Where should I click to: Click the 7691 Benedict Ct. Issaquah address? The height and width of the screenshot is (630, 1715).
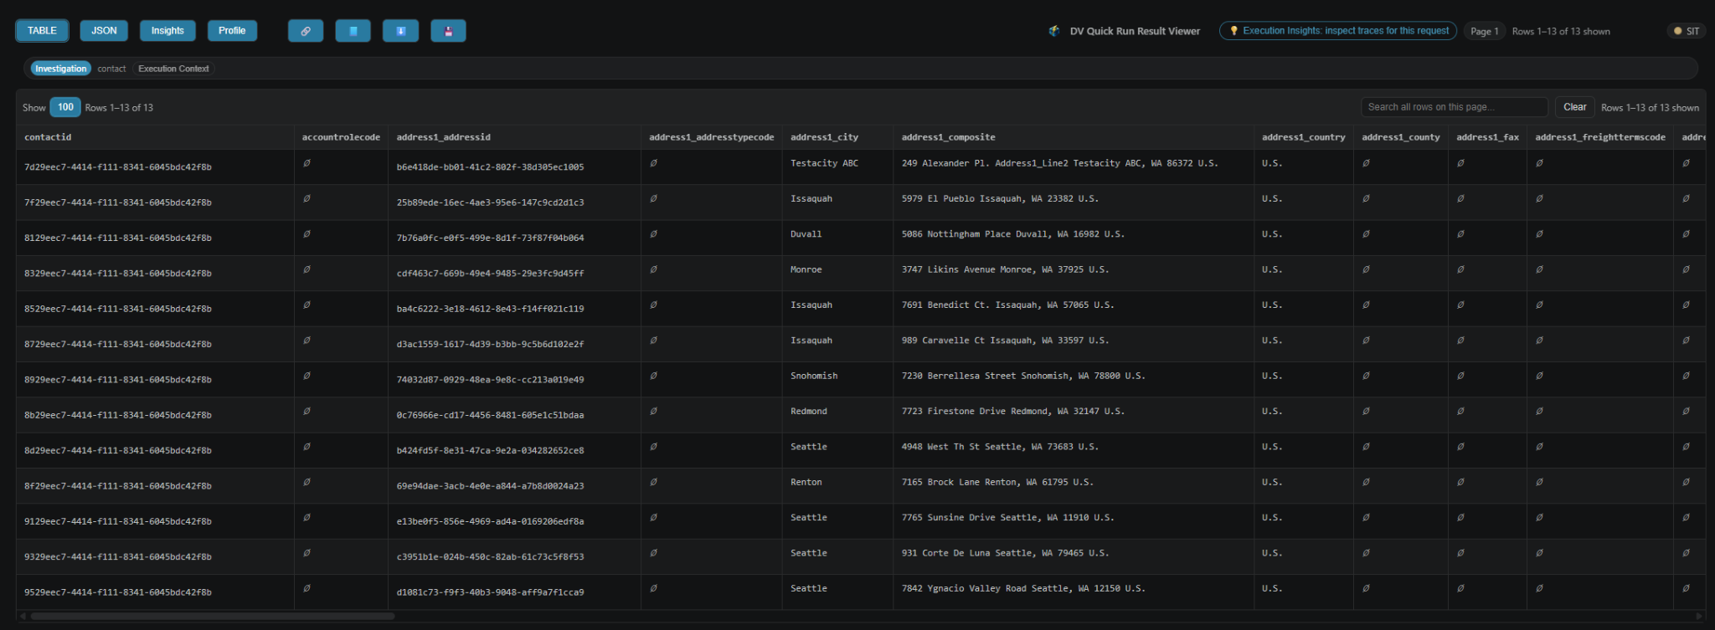1007,305
